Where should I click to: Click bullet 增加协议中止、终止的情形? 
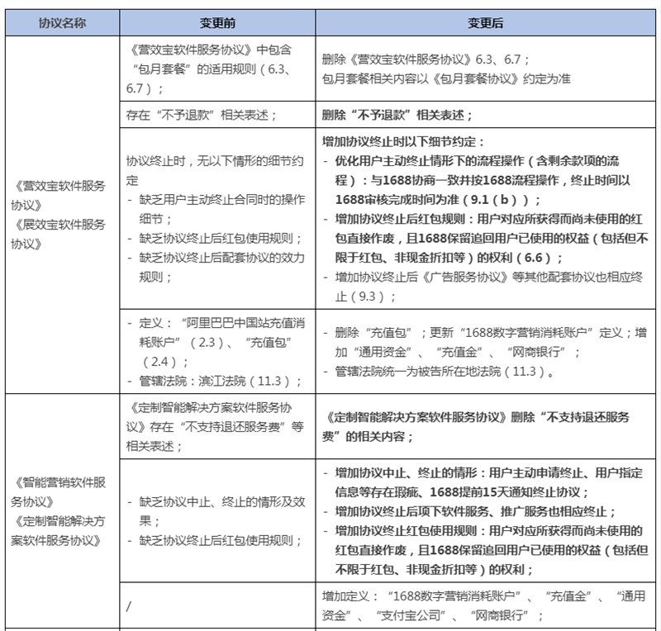(483, 482)
